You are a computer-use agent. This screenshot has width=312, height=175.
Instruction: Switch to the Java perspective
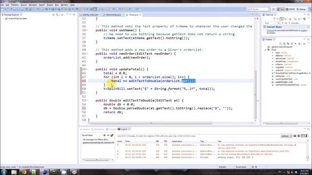pyautogui.click(x=281, y=9)
